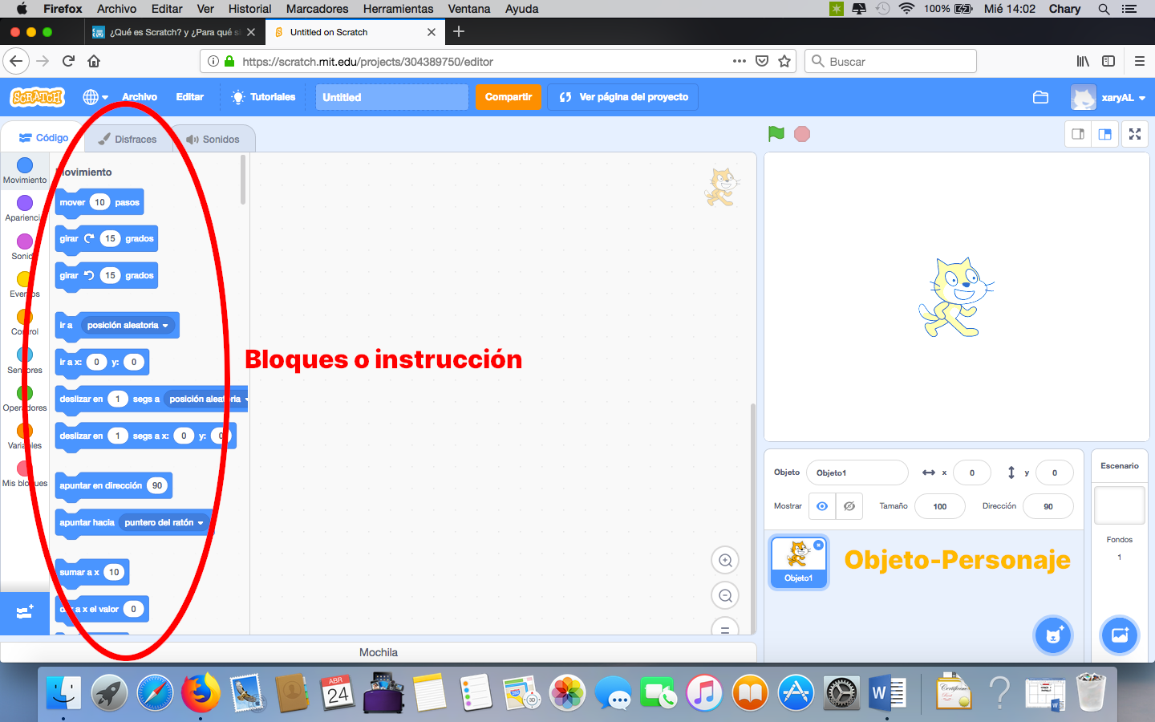Open the Herramientas menu

point(398,9)
